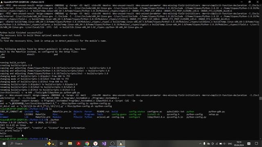Image resolution: width=262 pixels, height=147 pixels.
Task: Check the battery status icon
Action: pyautogui.click(x=221, y=143)
